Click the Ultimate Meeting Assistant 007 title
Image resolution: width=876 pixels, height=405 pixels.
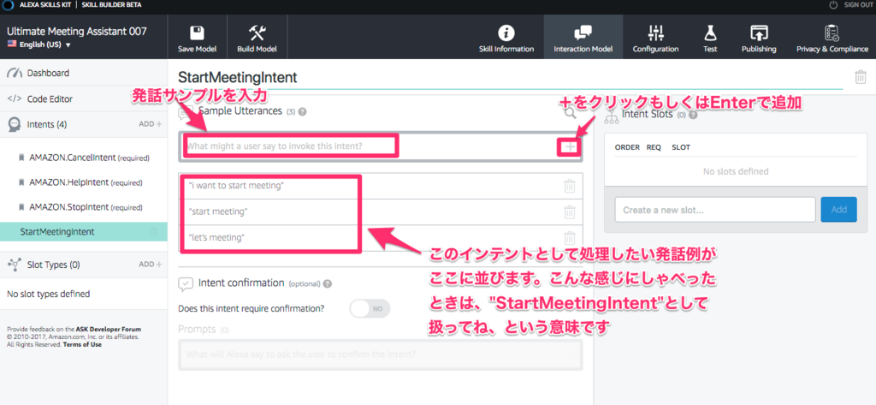tap(76, 31)
